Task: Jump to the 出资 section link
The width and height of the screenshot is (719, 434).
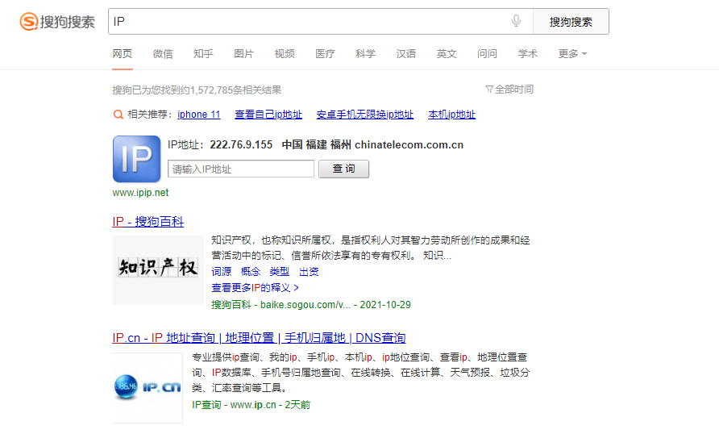Action: (309, 272)
